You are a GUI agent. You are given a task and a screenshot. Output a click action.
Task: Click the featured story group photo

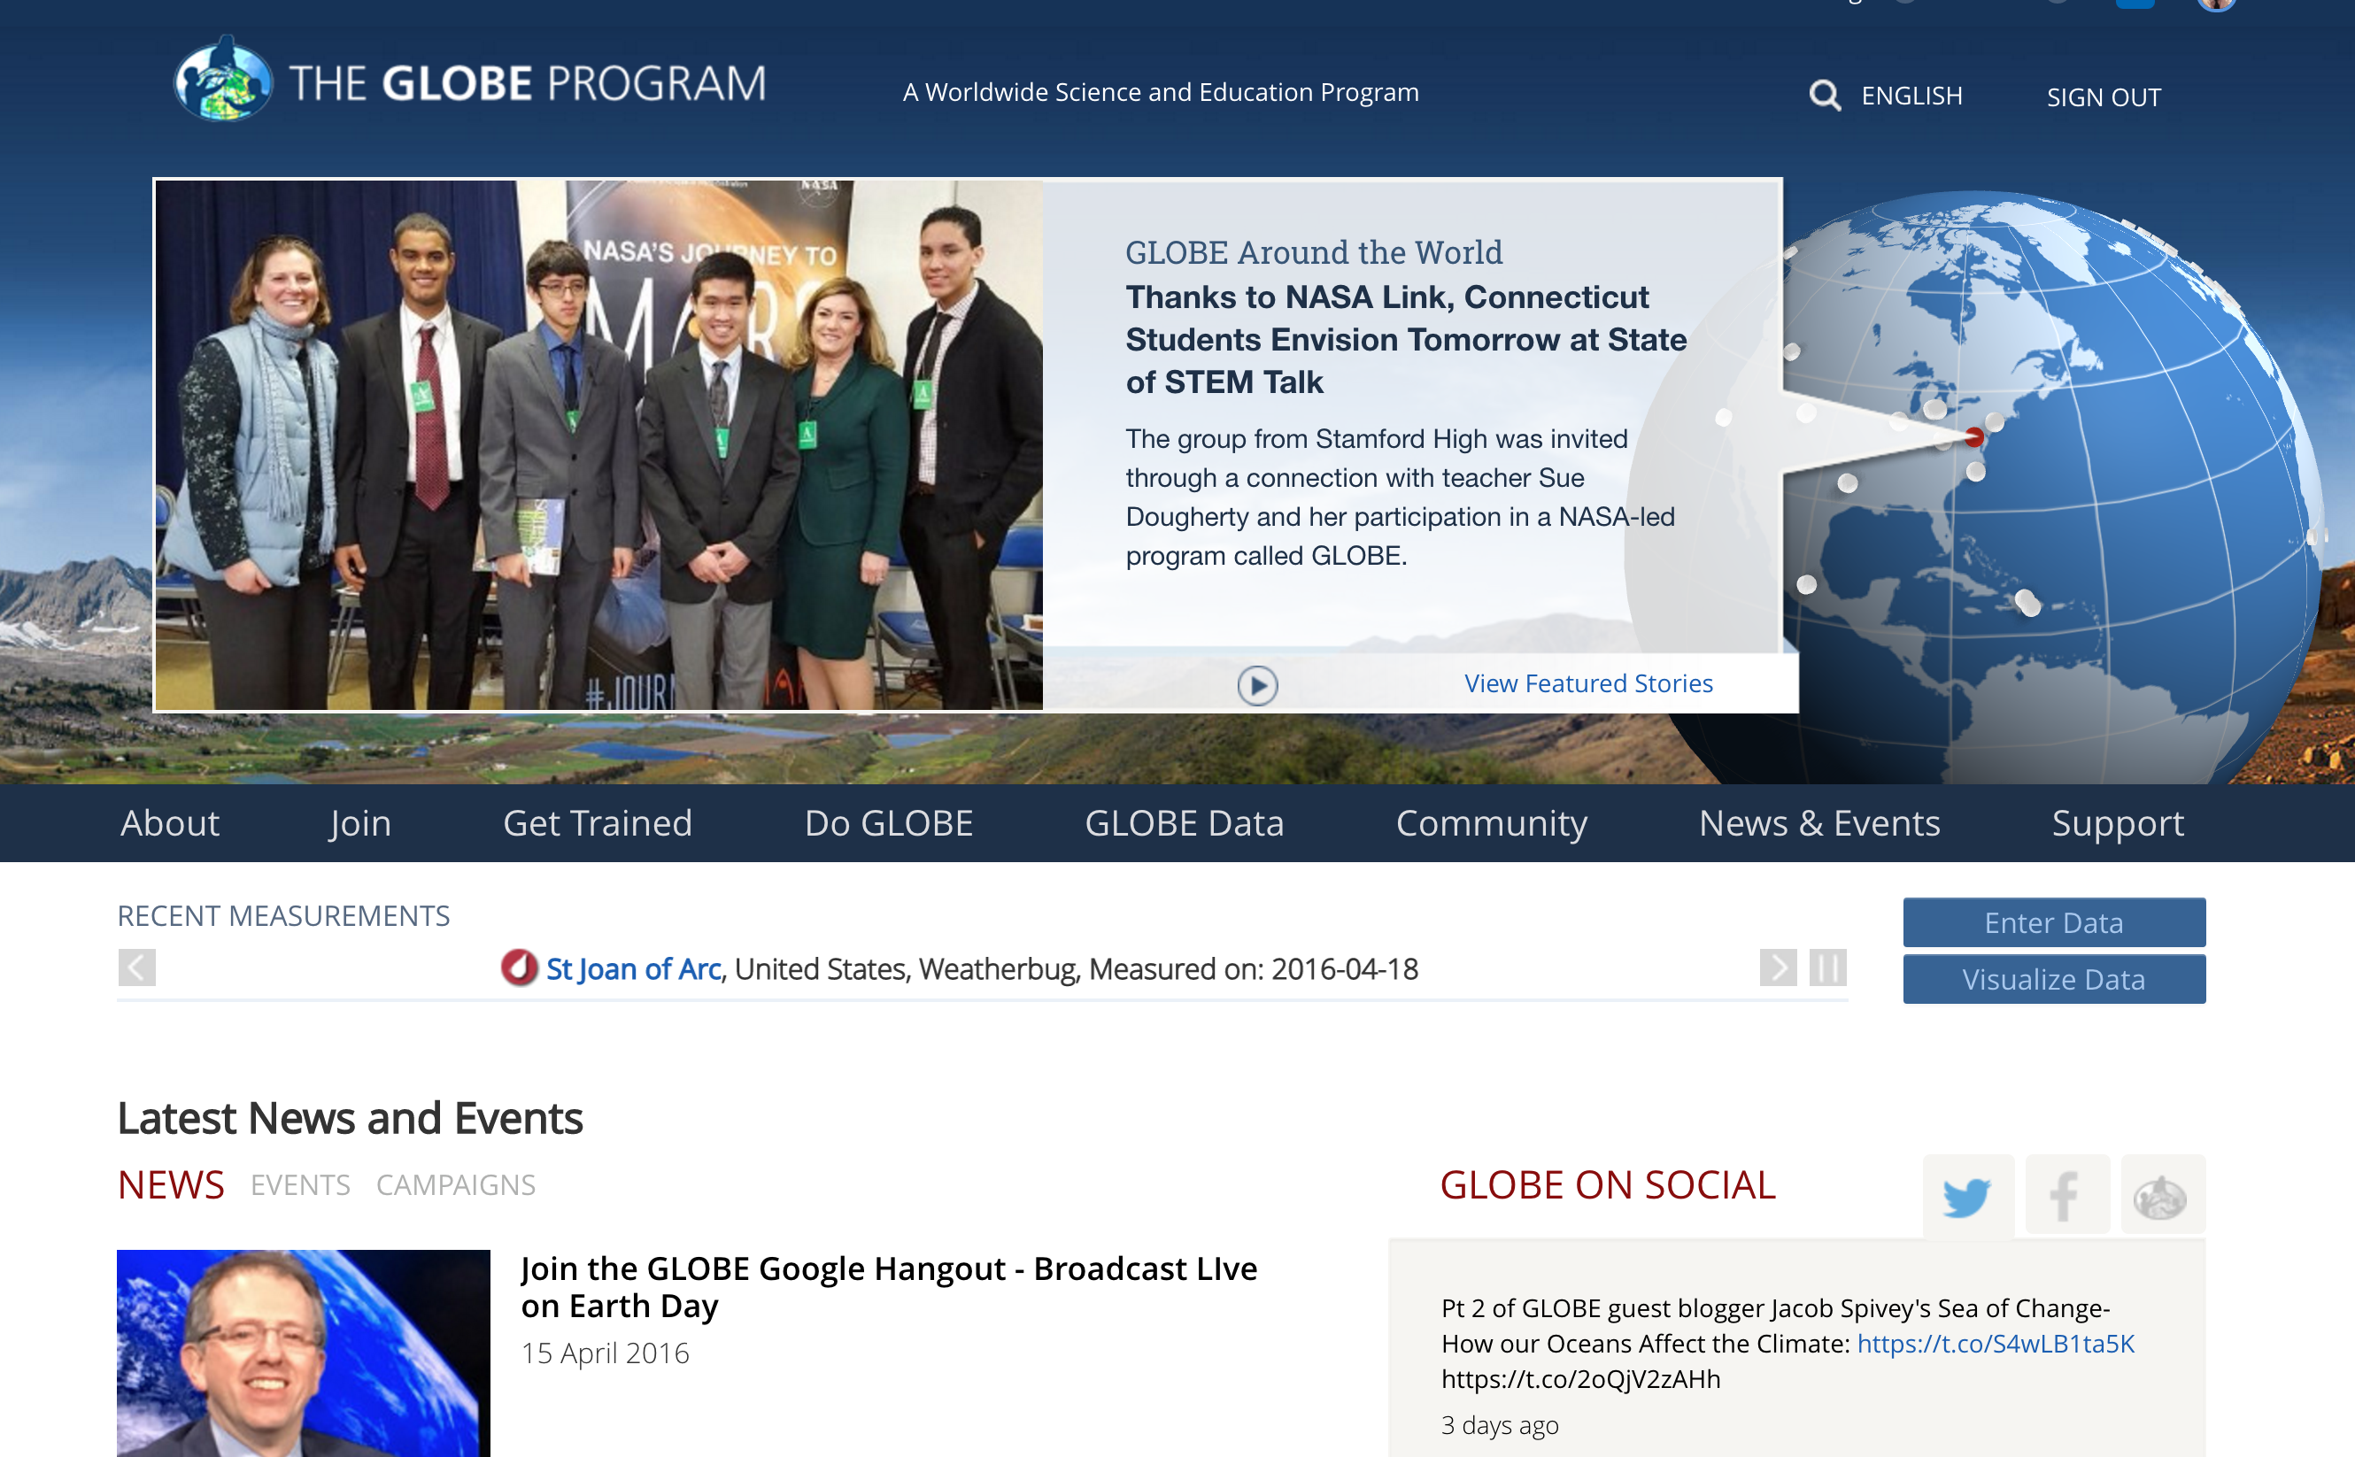click(x=598, y=445)
